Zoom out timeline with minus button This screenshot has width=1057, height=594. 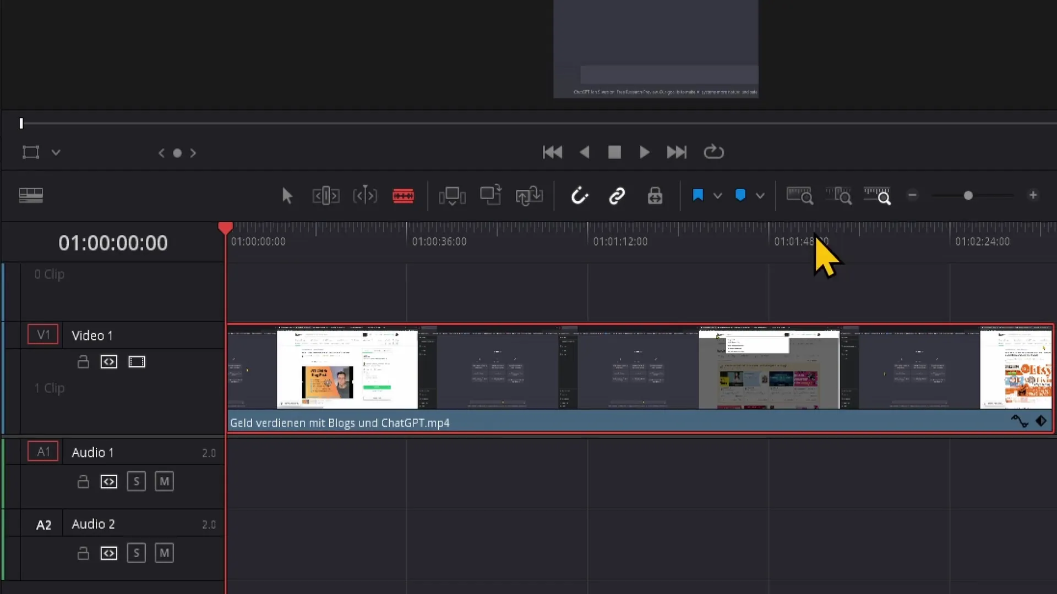[x=912, y=195]
